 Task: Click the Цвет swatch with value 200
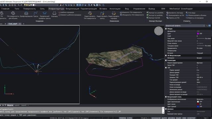pyautogui.click(x=198, y=34)
